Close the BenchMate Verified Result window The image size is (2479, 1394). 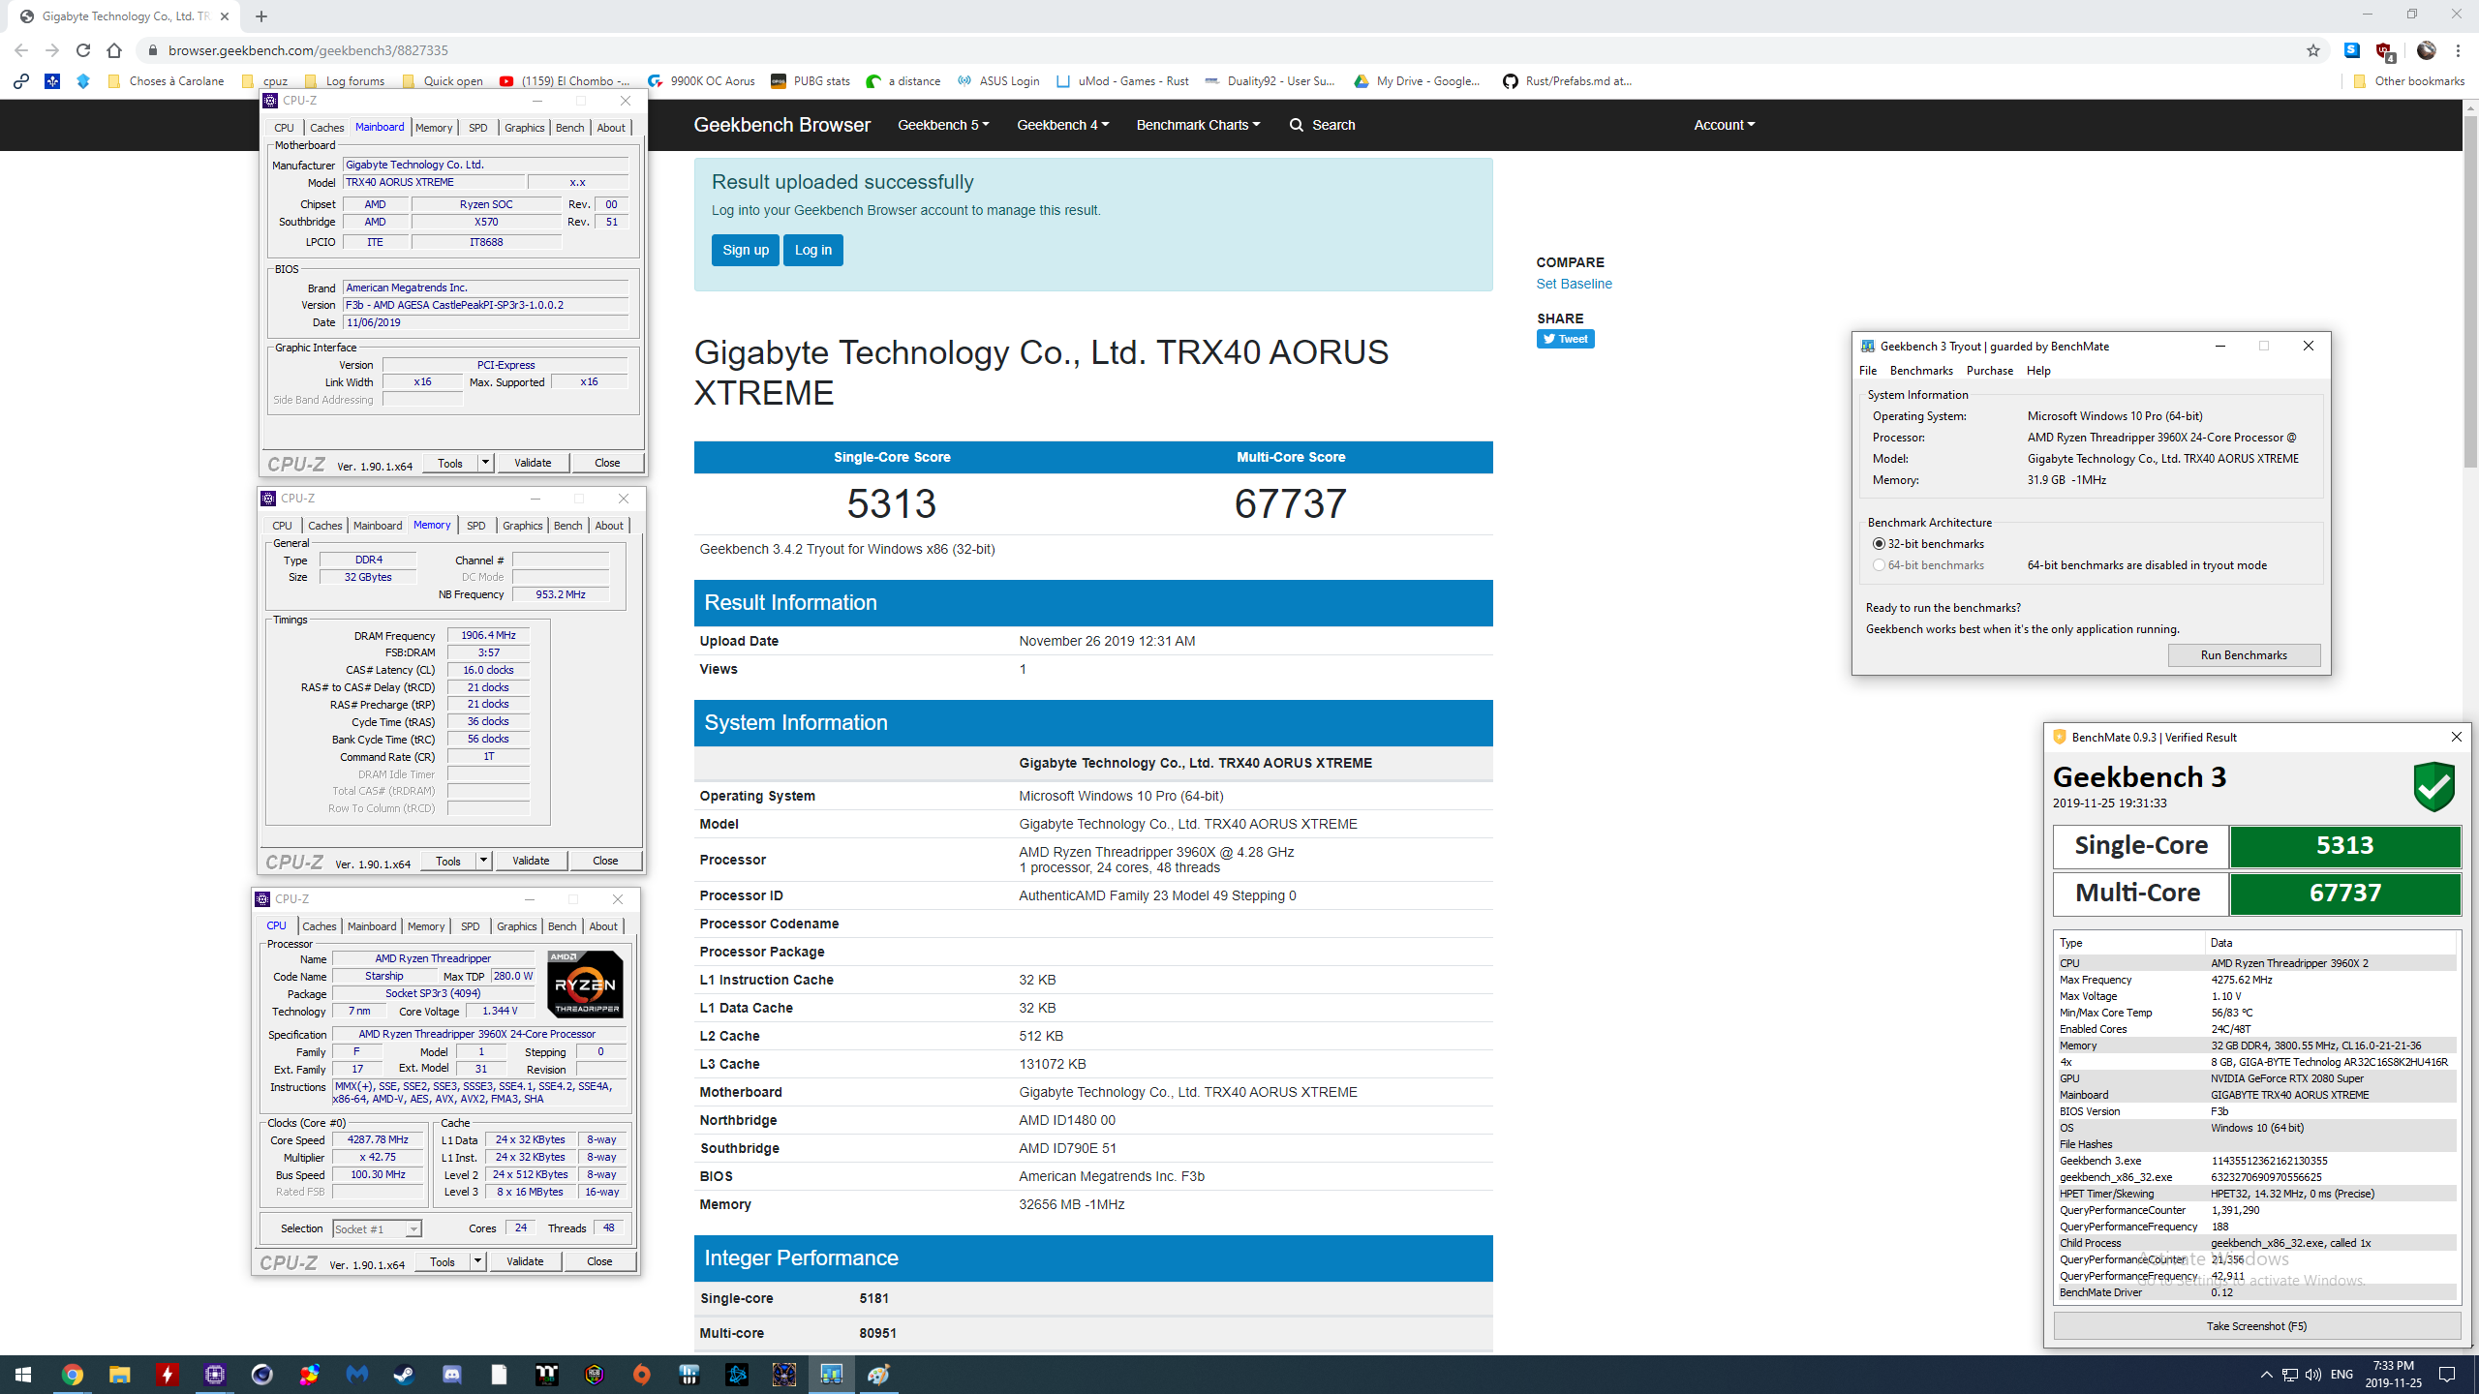[x=2456, y=737]
